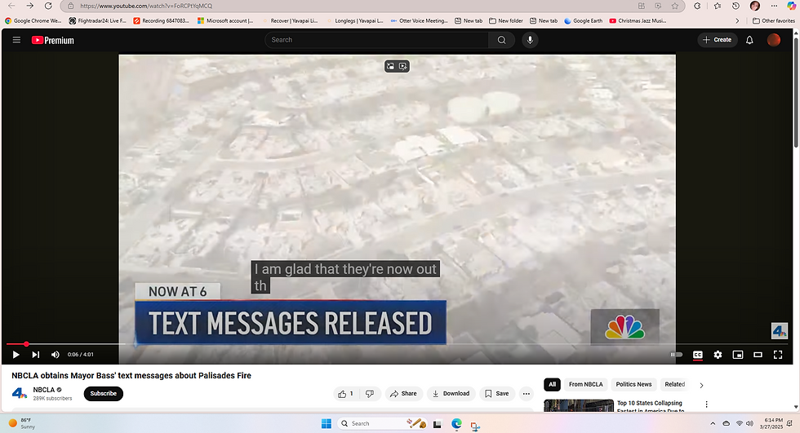This screenshot has width=800, height=433.
Task: Select the Politics News filter chip
Action: pos(633,385)
